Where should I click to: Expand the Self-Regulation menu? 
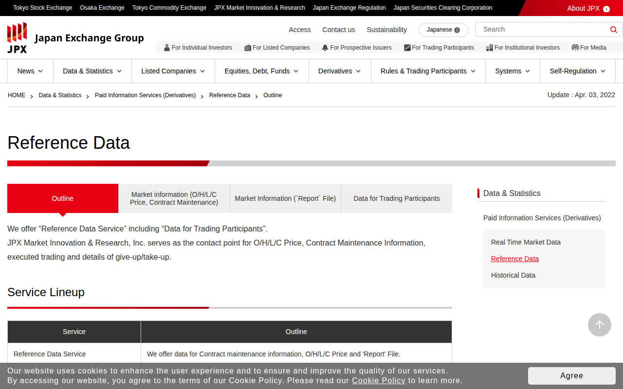[577, 71]
